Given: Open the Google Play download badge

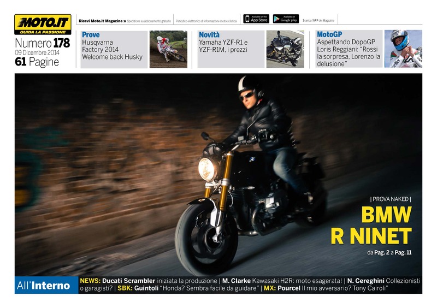Looking at the screenshot, I should [x=286, y=19].
